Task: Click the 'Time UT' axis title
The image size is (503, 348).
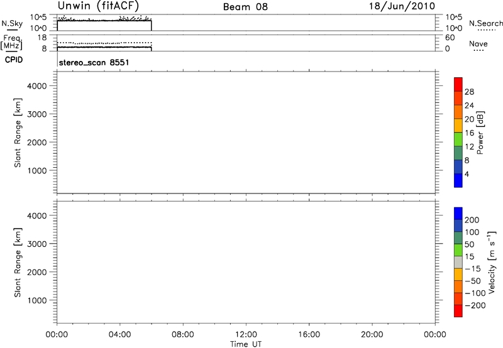Action: pos(246,344)
